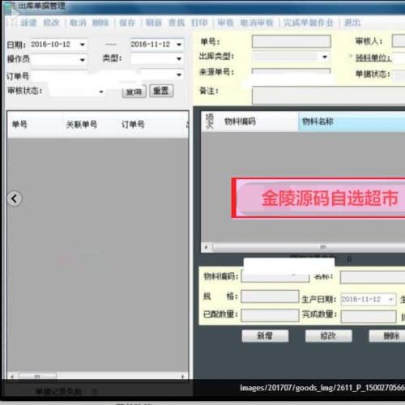
Task: Click the 物料编码 input field in the detail form
Action: coord(275,276)
